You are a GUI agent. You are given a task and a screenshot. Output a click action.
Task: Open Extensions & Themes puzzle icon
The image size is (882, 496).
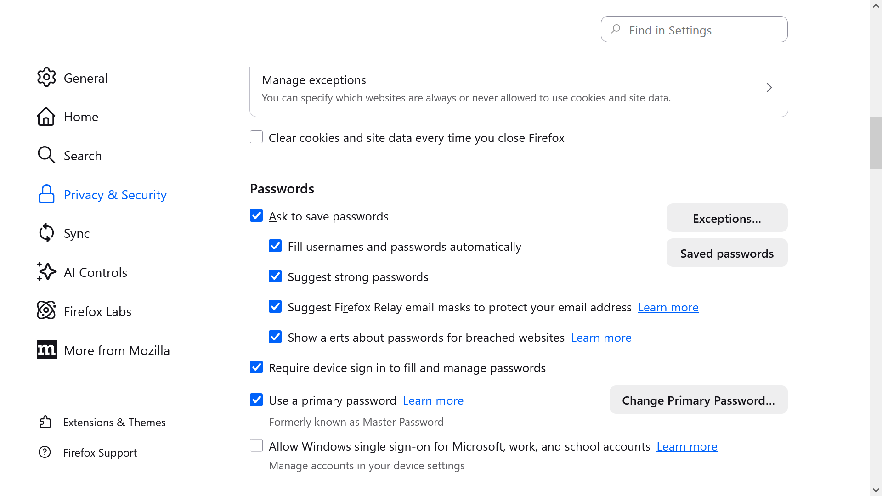click(45, 422)
